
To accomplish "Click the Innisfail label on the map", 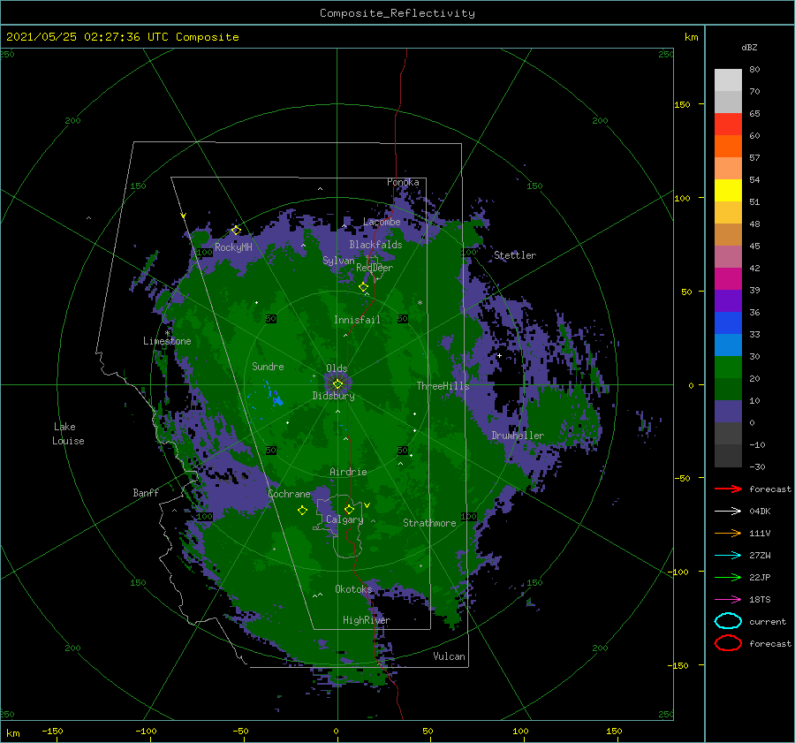I will coord(357,320).
